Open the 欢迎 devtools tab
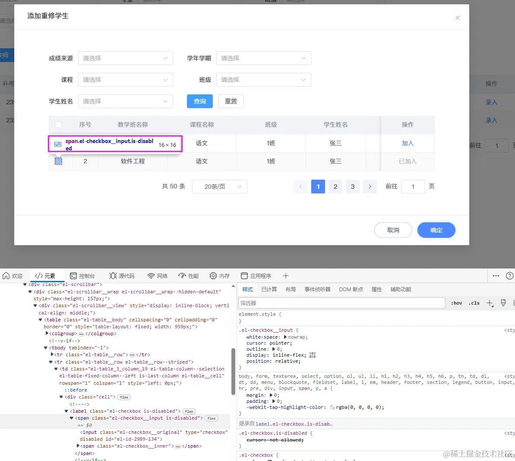 coord(13,276)
